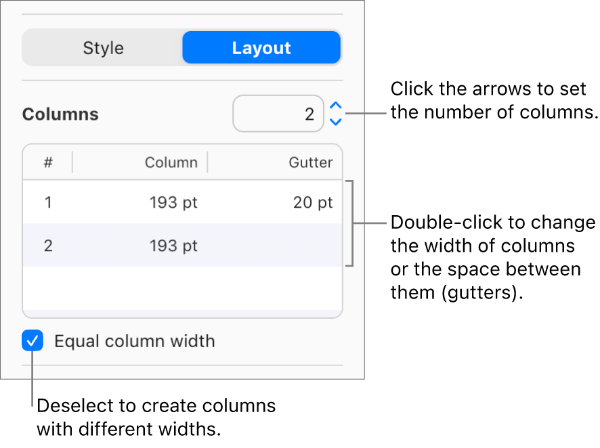This screenshot has height=448, width=600.
Task: Edit the 20 pt gutter value of column 1
Action: coord(312,202)
